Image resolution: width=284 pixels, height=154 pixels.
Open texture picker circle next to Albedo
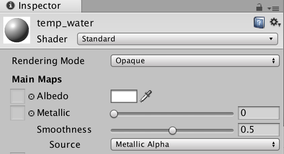click(x=31, y=97)
